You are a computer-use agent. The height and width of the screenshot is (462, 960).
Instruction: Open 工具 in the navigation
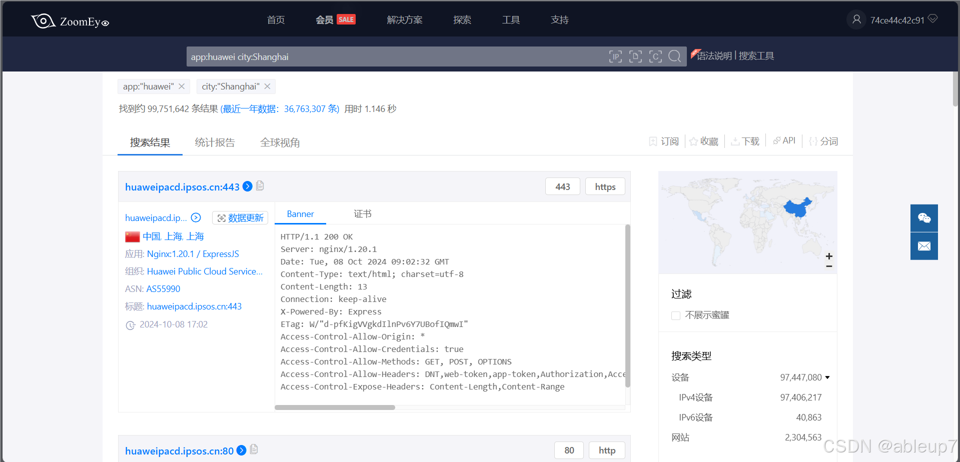511,19
